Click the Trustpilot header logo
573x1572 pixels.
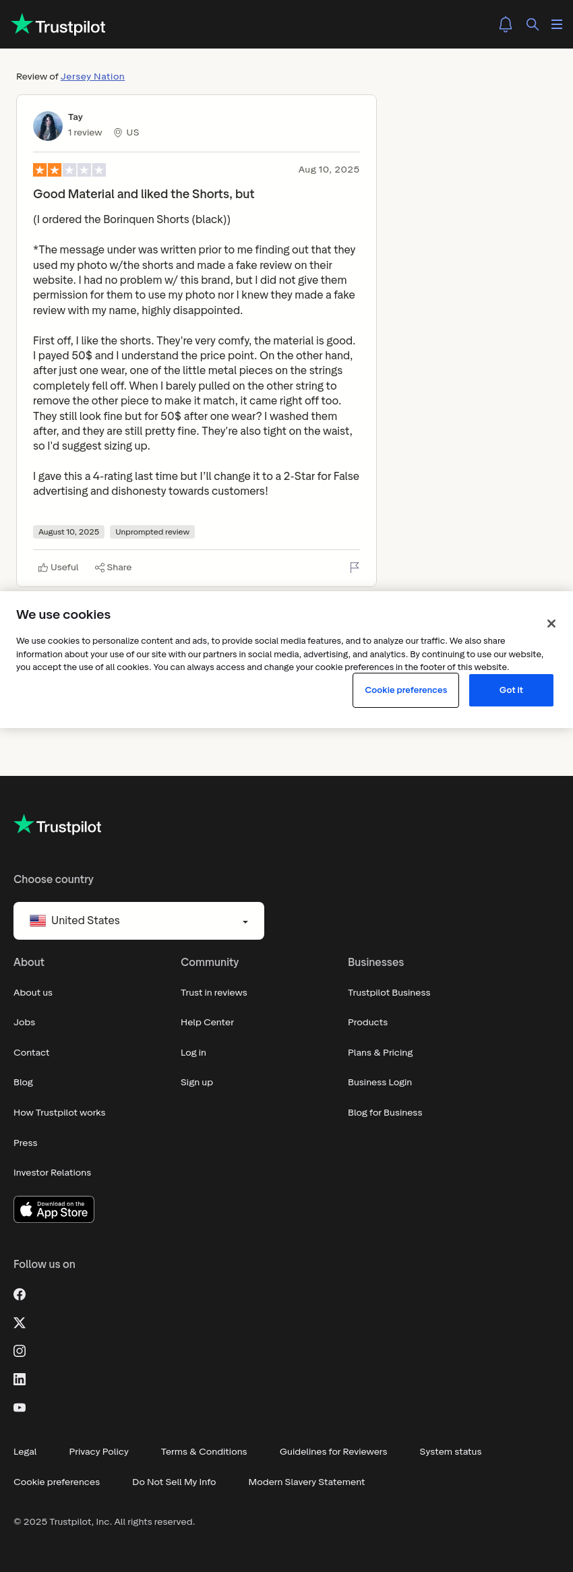(59, 24)
